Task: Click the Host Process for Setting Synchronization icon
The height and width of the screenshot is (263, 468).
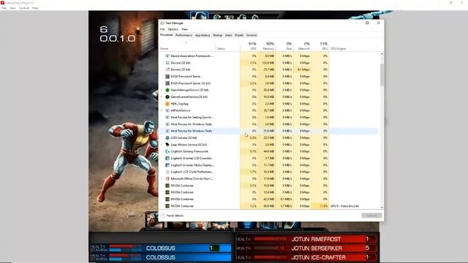Action: point(167,117)
